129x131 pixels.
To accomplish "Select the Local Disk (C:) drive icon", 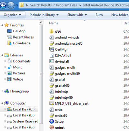I will [9, 109].
